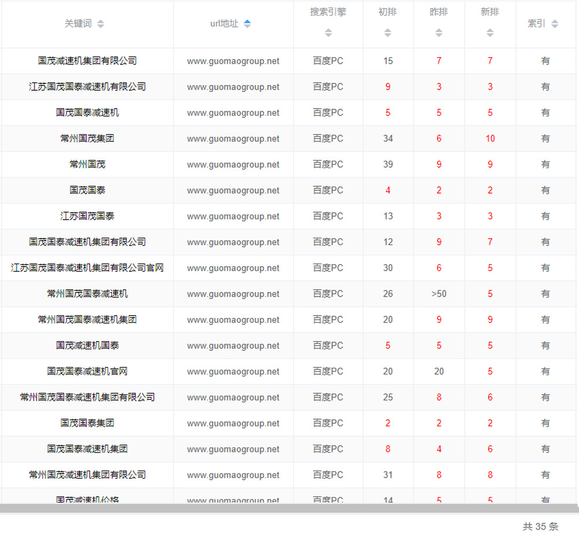Click the >50 value in 常州国茂国泰减速机 row

point(439,294)
